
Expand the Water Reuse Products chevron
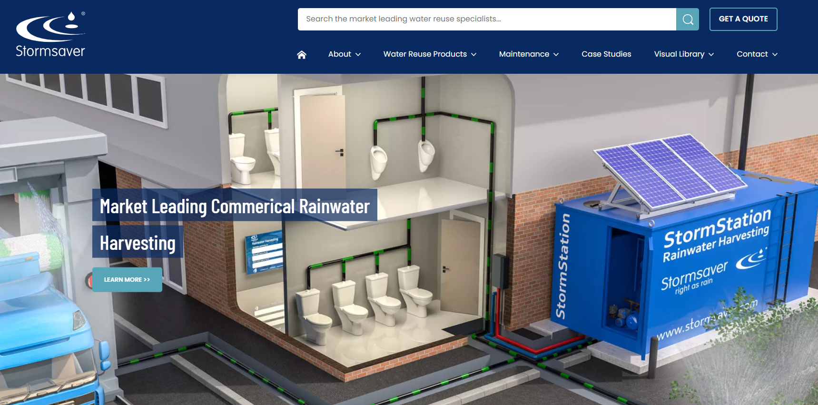point(474,55)
